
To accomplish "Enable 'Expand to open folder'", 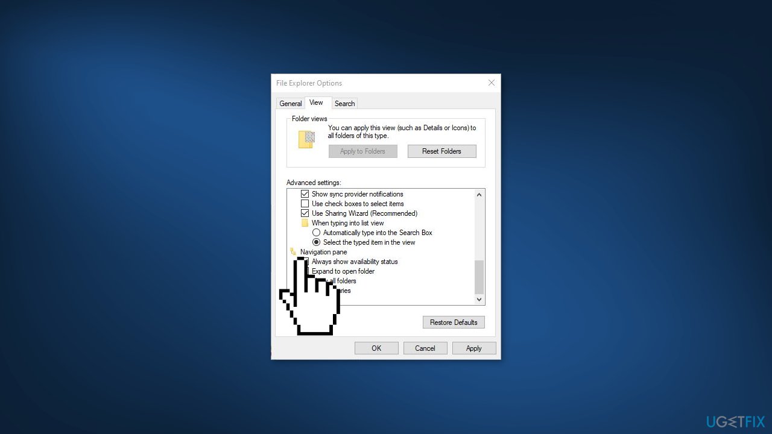I will pyautogui.click(x=305, y=271).
